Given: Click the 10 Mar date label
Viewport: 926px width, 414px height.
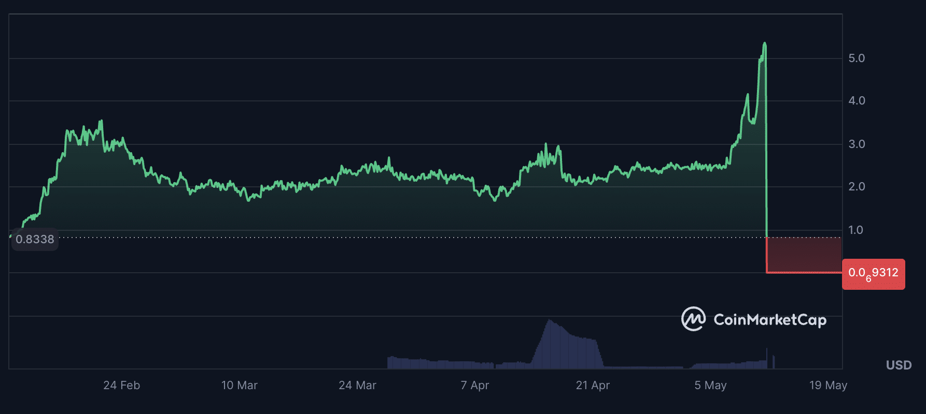Looking at the screenshot, I should tap(240, 386).
